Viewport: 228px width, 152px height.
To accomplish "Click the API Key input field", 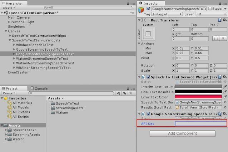I will (201, 123).
